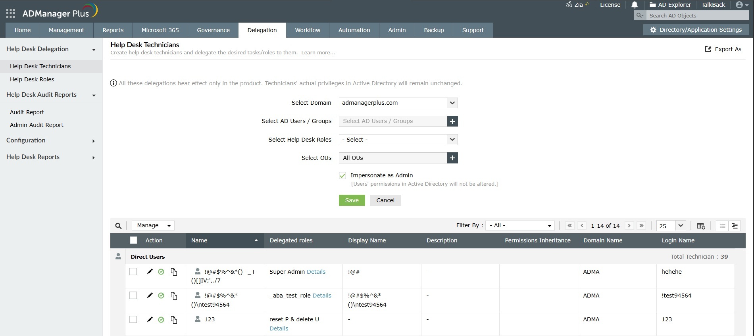Open the Learn more link
Viewport: 754px width, 336px height.
click(x=318, y=53)
